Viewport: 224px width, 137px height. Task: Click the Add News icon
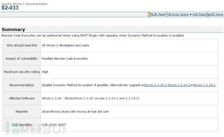point(207,15)
